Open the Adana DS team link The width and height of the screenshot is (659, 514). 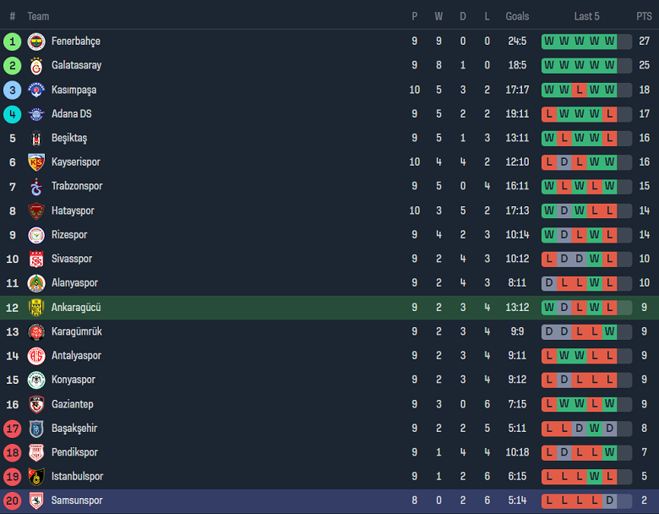[x=71, y=113]
